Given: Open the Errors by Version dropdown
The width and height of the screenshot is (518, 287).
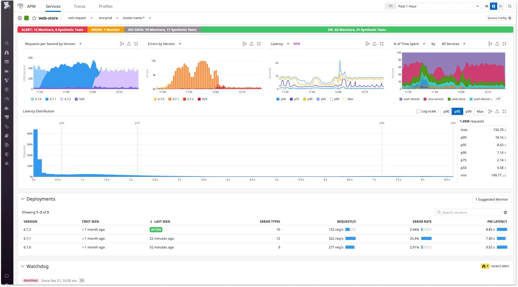Looking at the screenshot, I should [x=164, y=44].
